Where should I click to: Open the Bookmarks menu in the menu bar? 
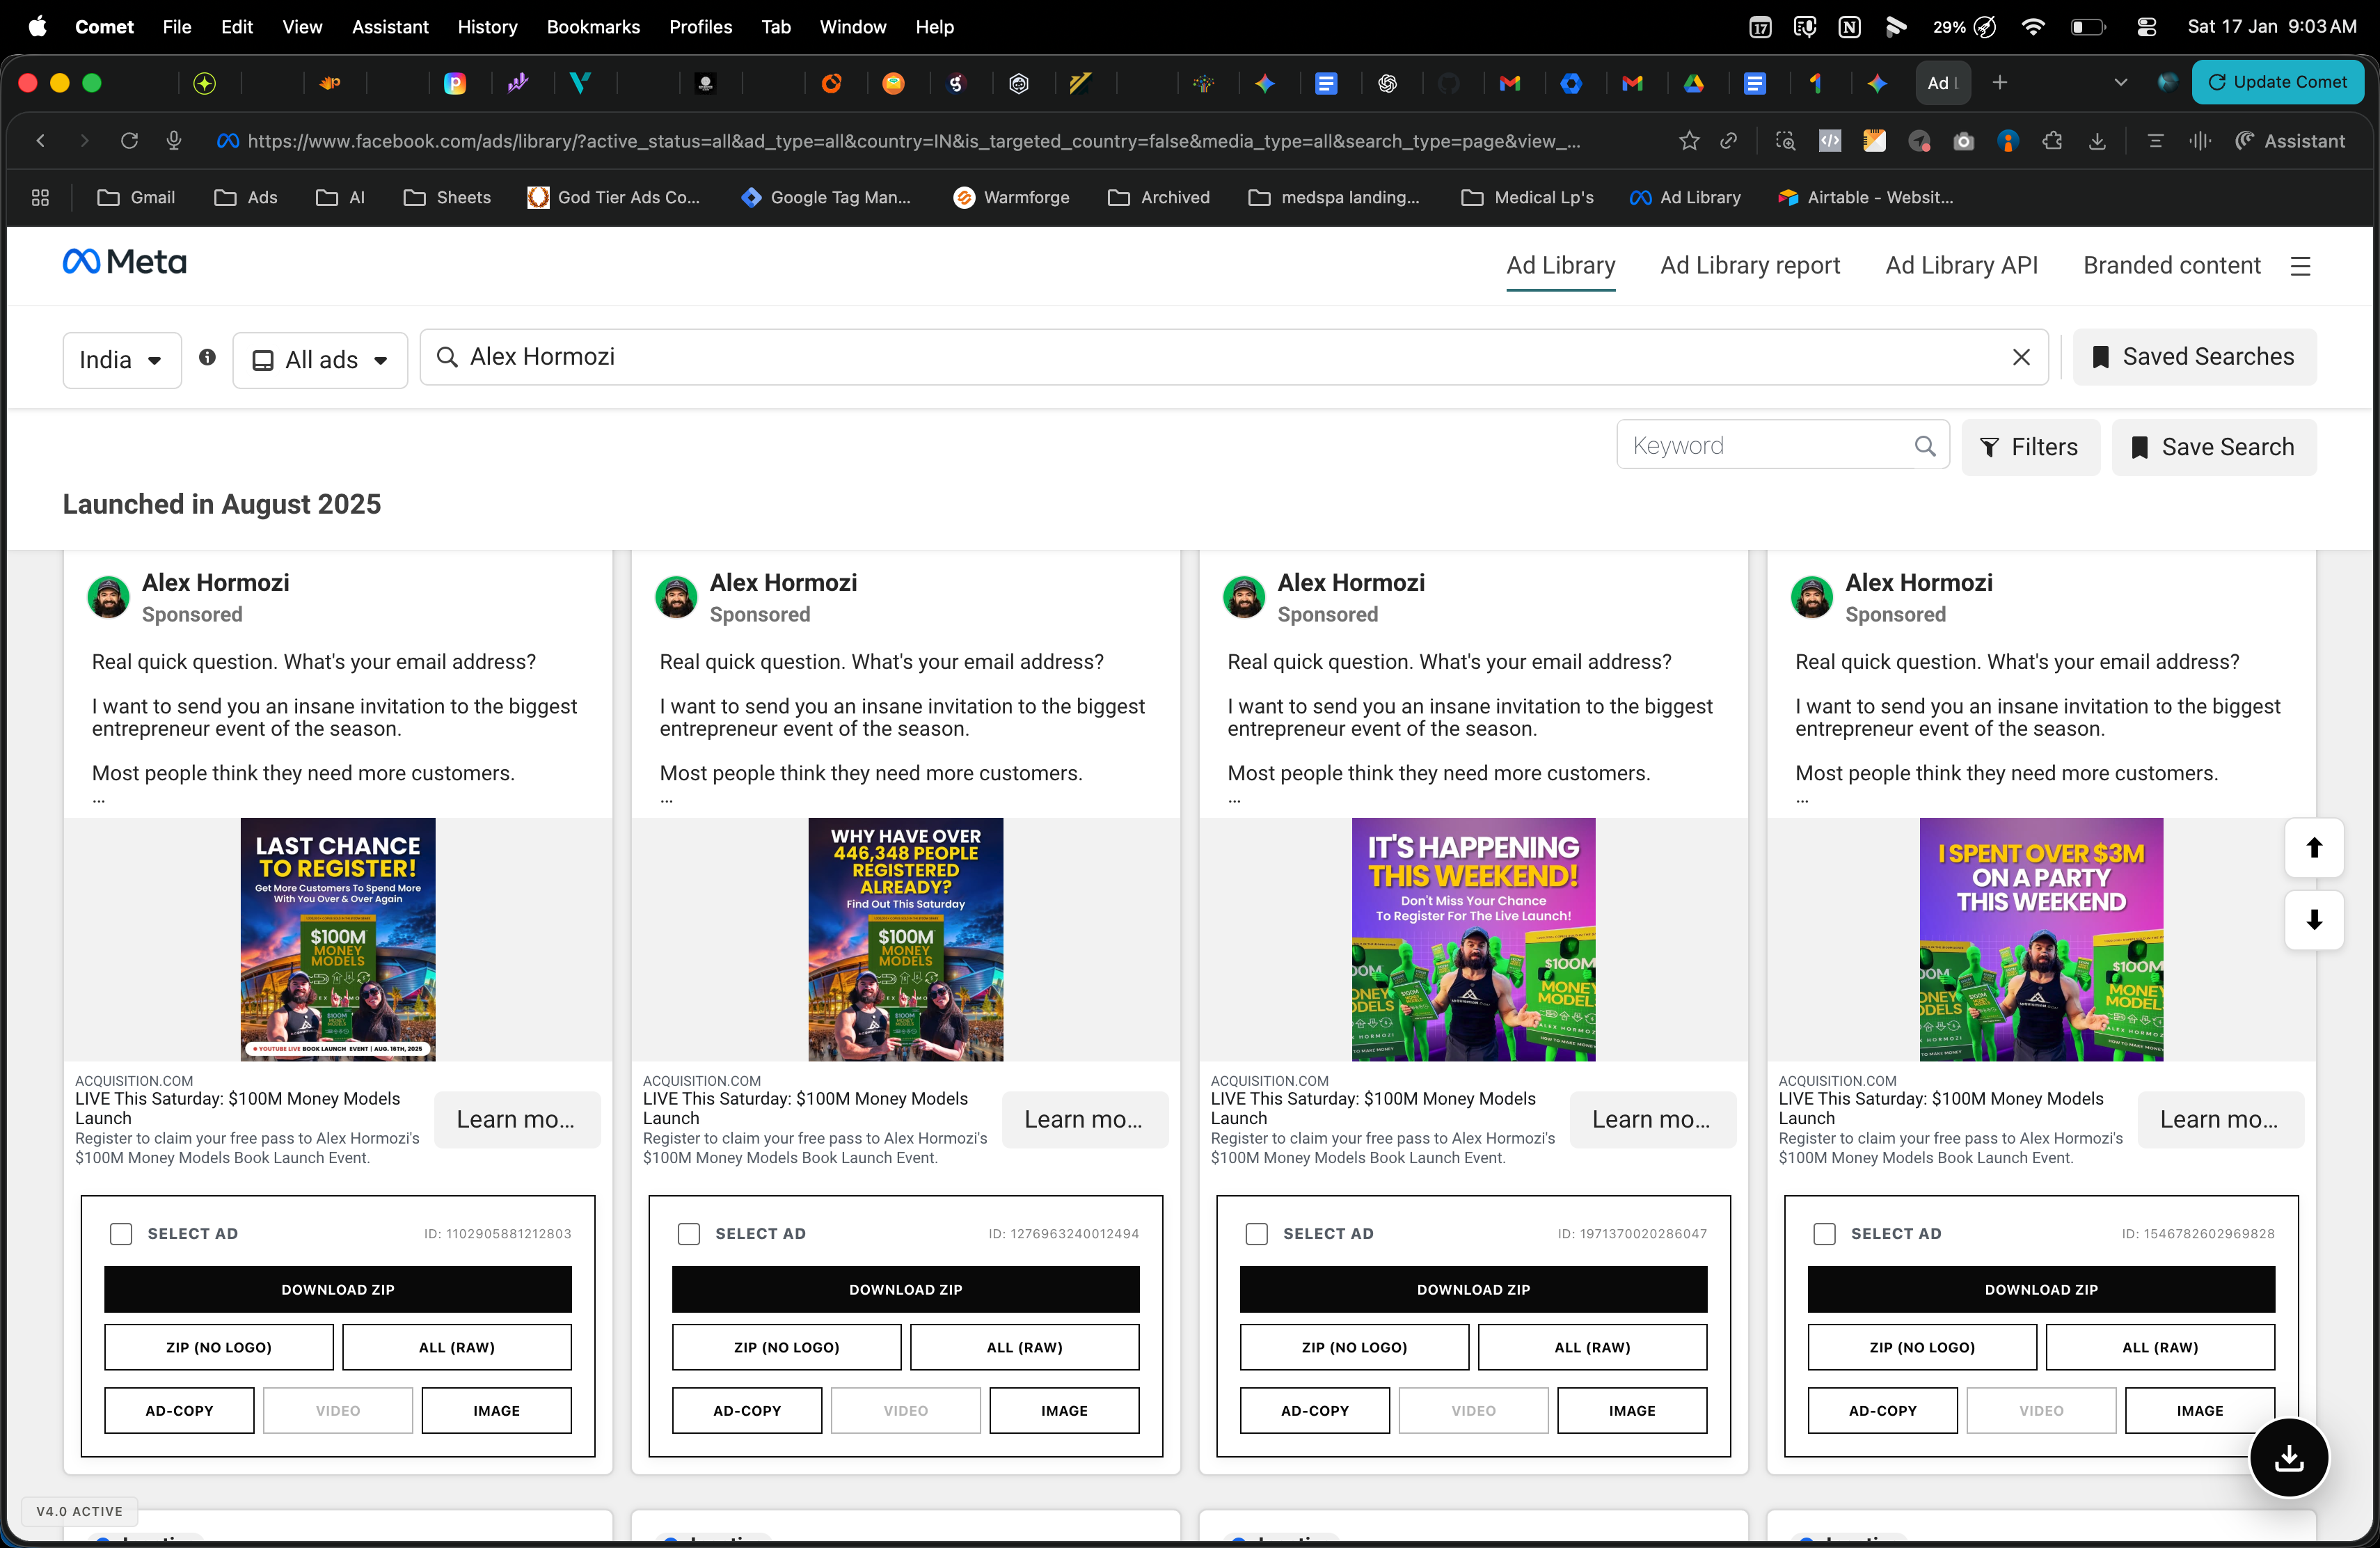[593, 27]
